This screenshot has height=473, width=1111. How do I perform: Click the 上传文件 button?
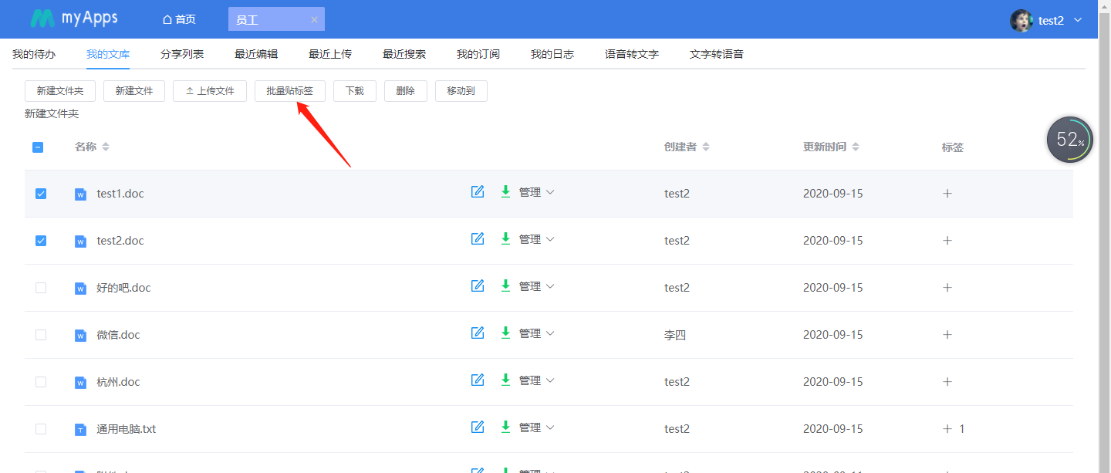(x=210, y=91)
